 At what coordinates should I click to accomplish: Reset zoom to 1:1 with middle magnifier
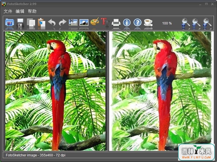pyautogui.click(x=196, y=22)
